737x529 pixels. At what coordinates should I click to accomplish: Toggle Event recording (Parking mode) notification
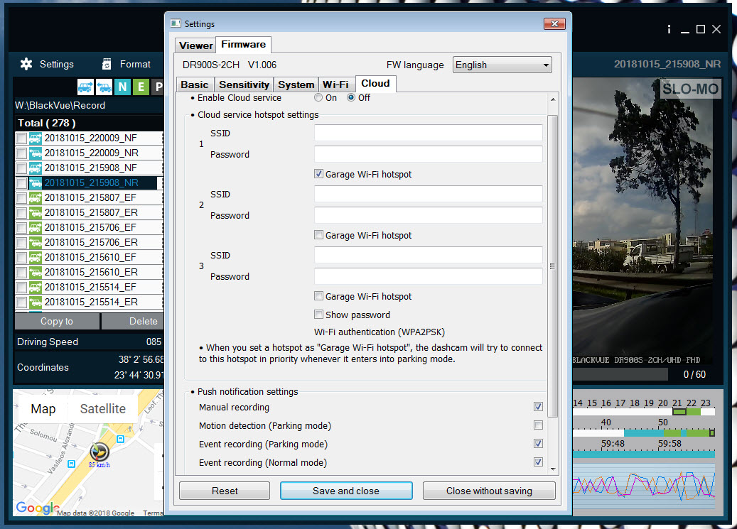[x=538, y=444]
